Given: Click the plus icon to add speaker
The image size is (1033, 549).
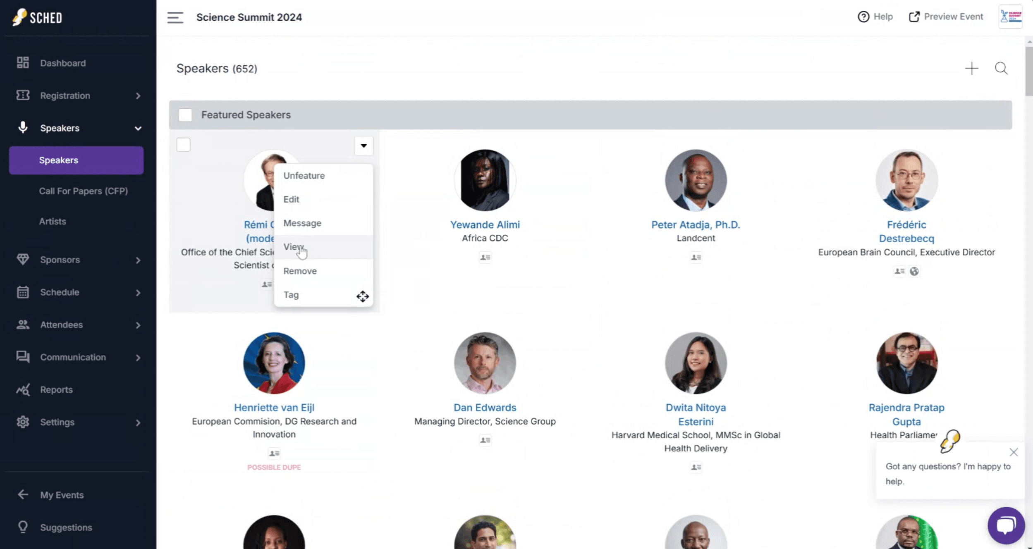Looking at the screenshot, I should 971,69.
